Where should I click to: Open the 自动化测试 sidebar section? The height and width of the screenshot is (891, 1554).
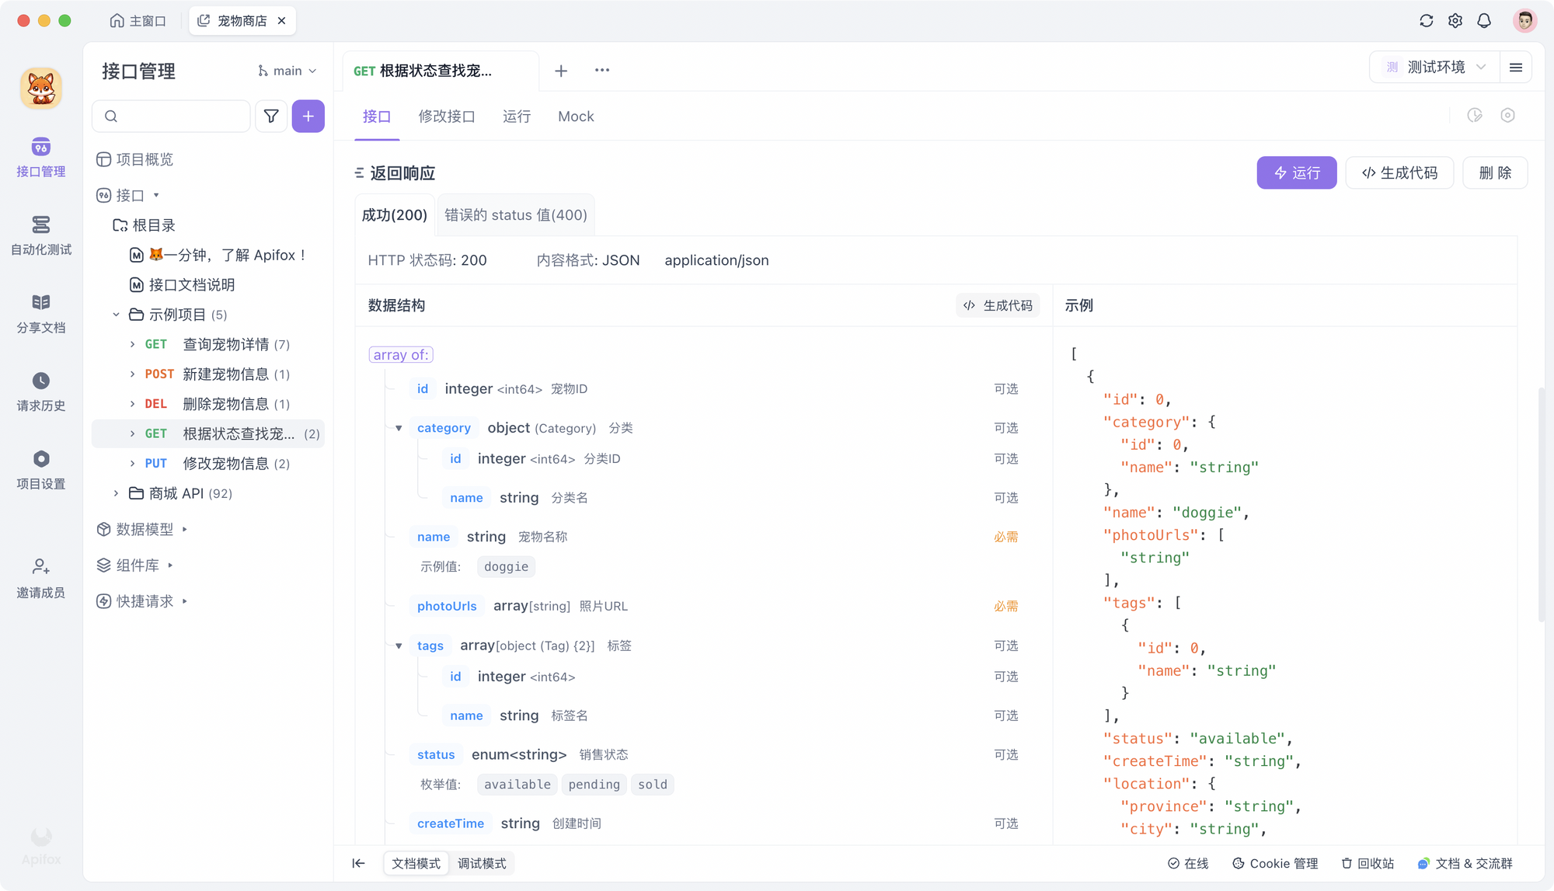click(40, 236)
